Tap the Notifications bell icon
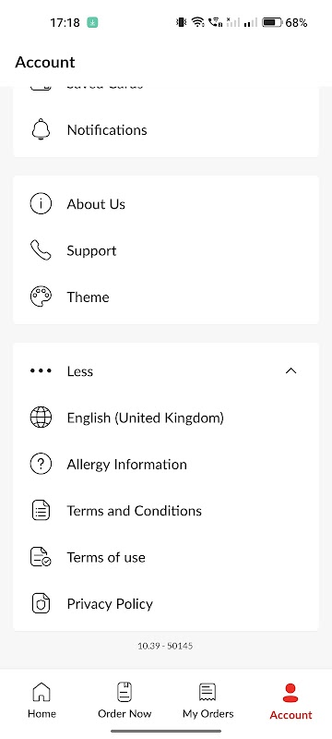Image resolution: width=332 pixels, height=739 pixels. point(41,129)
